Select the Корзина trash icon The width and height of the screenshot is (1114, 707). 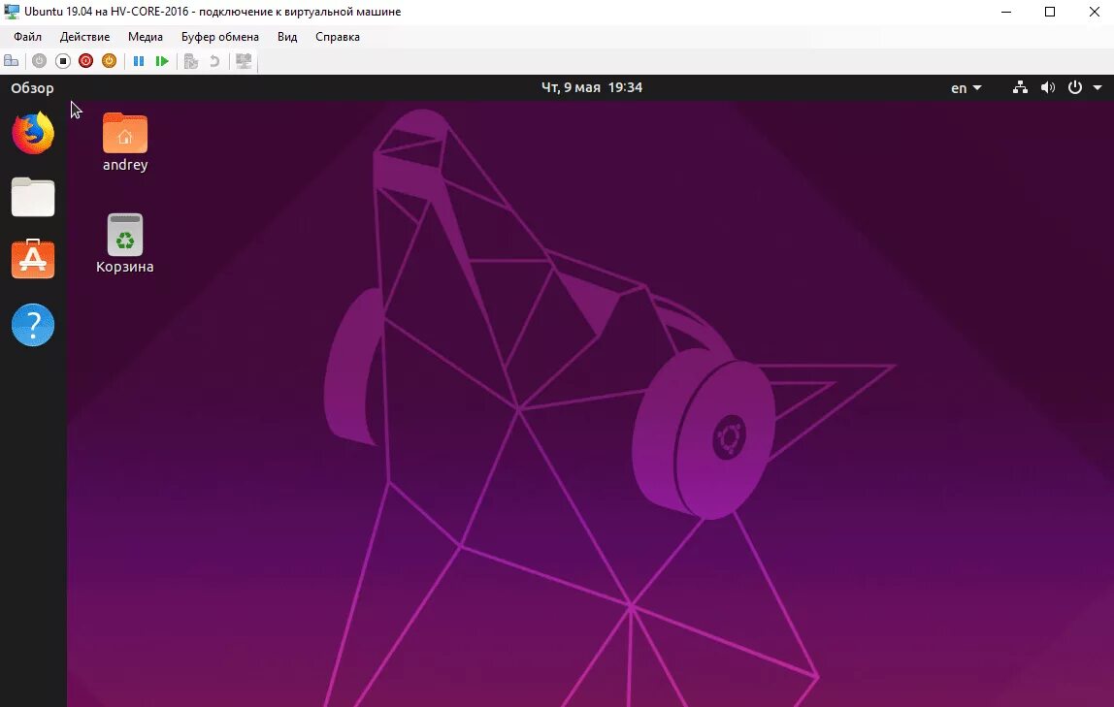click(x=125, y=243)
